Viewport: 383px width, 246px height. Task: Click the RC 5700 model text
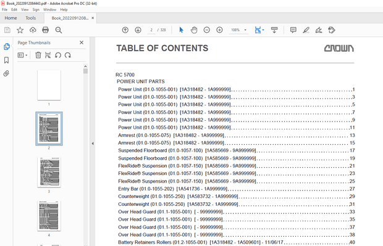125,75
